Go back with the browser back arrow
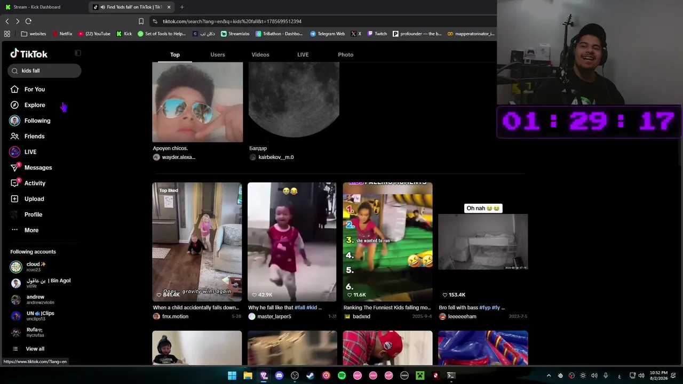683x384 pixels. [x=7, y=21]
